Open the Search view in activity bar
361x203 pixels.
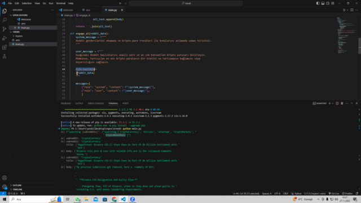[5, 20]
